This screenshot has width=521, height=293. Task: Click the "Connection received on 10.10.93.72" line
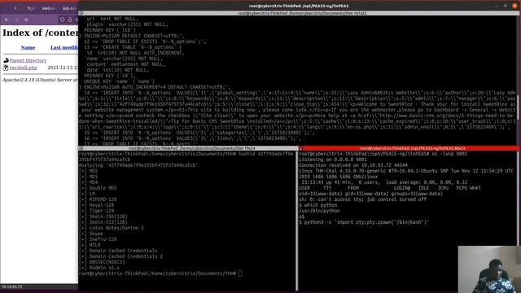point(352,165)
